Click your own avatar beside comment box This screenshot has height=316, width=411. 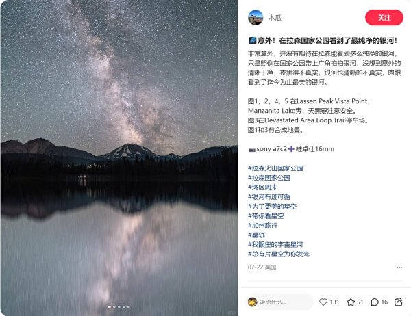(252, 302)
